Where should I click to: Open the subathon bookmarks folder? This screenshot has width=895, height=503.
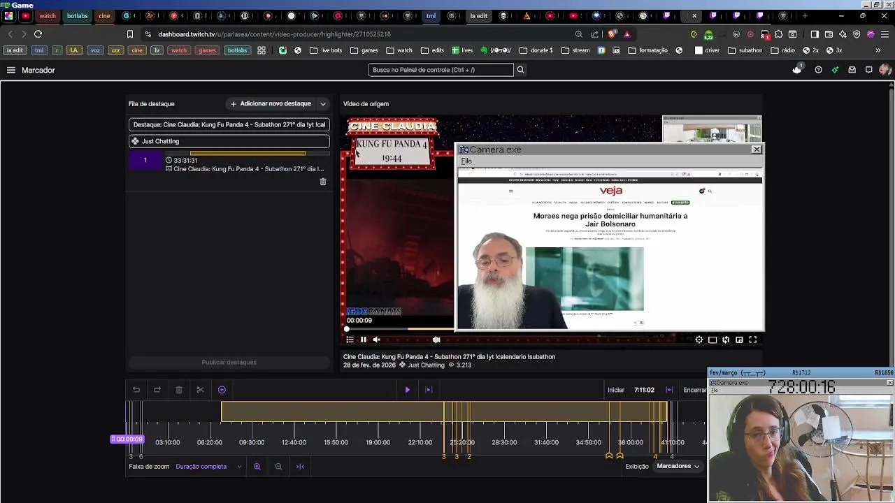point(745,50)
